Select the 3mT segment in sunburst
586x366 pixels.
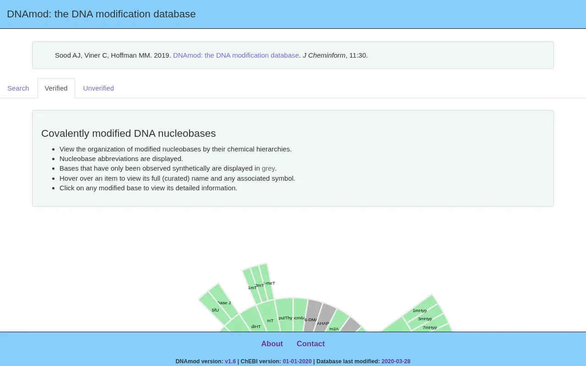pyautogui.click(x=259, y=284)
